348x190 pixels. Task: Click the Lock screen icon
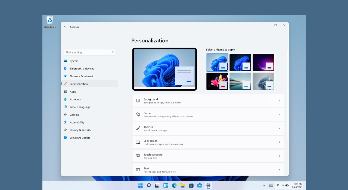click(138, 142)
